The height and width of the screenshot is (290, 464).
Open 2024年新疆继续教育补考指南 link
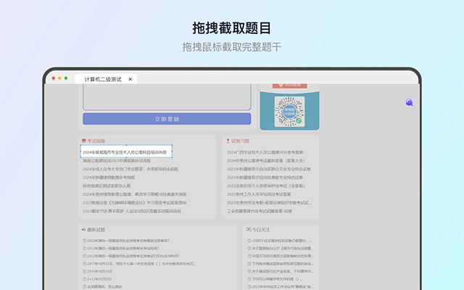point(109,178)
